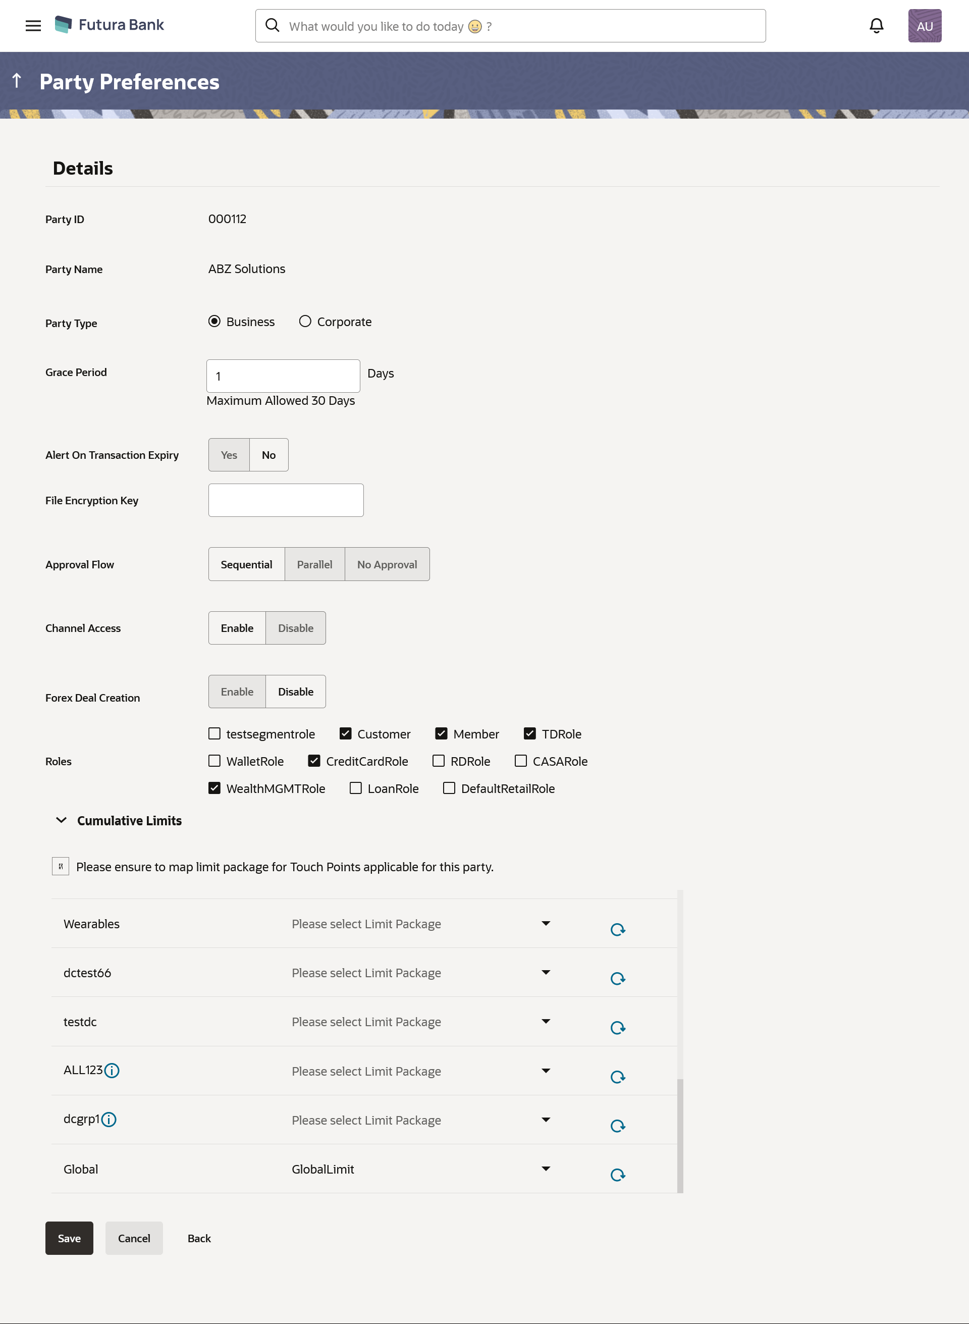The width and height of the screenshot is (969, 1324).
Task: Click the Save button
Action: tap(69, 1238)
